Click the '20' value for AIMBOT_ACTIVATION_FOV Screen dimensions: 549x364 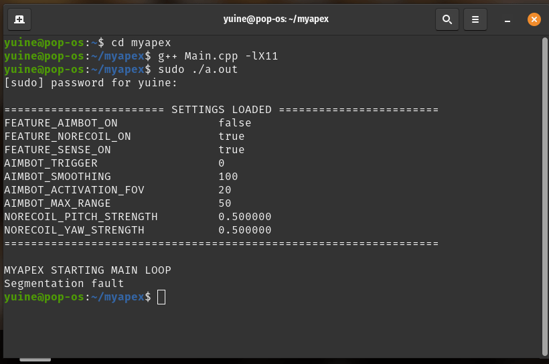point(225,190)
